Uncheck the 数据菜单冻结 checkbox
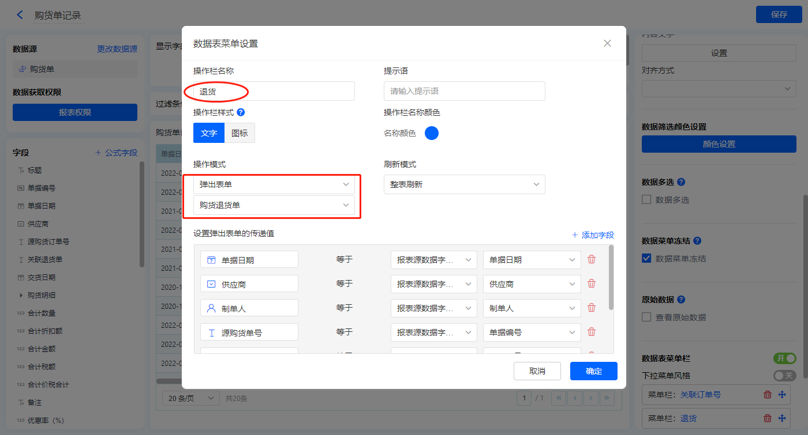 (646, 259)
